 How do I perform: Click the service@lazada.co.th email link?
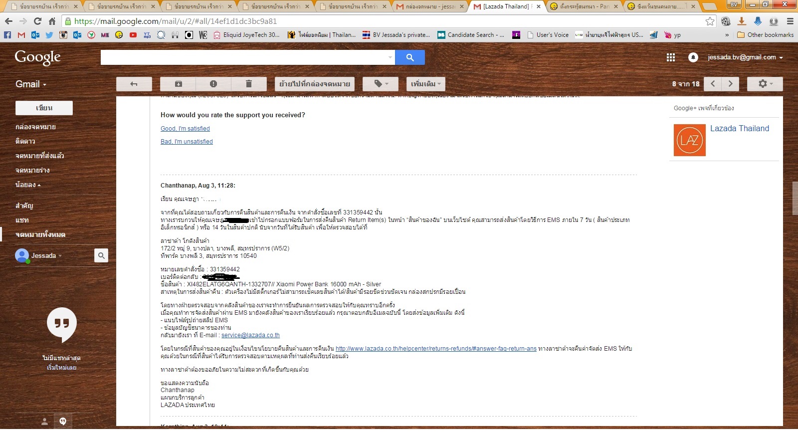pyautogui.click(x=250, y=335)
